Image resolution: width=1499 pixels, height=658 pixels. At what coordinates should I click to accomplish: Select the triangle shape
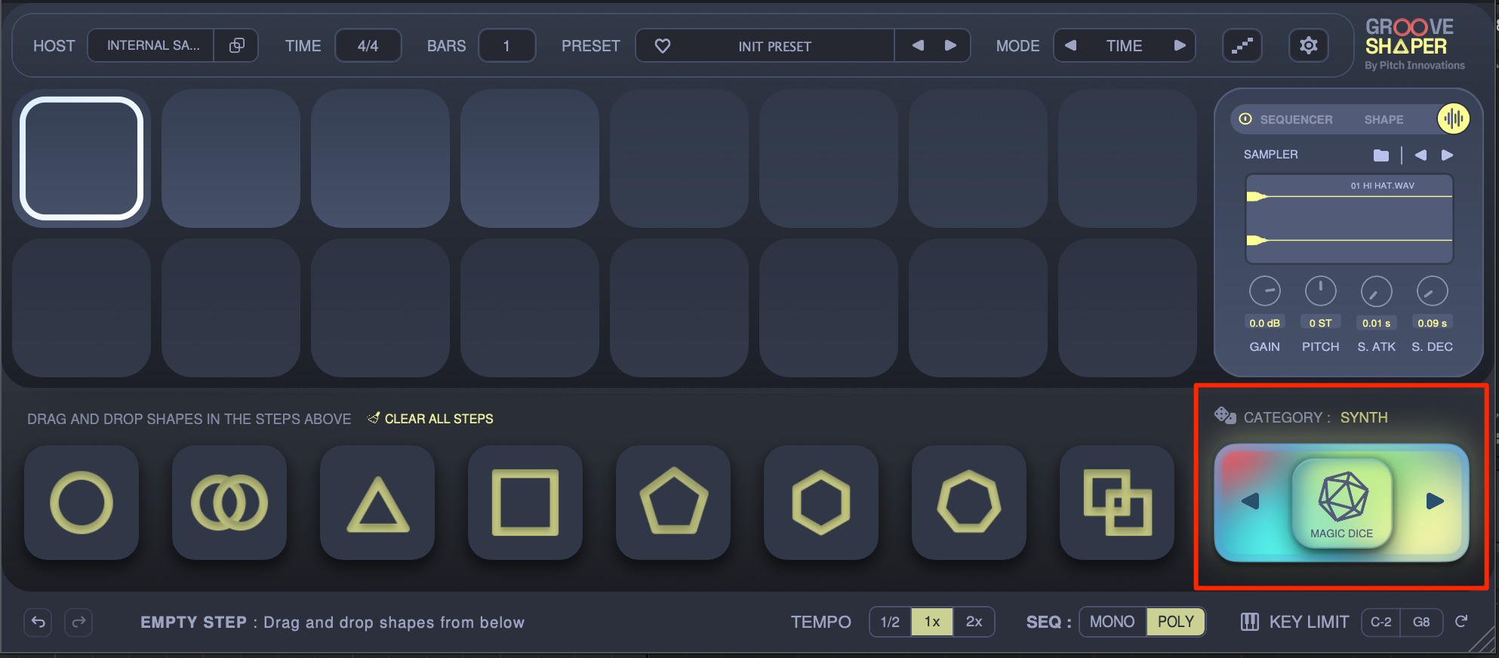tap(377, 503)
